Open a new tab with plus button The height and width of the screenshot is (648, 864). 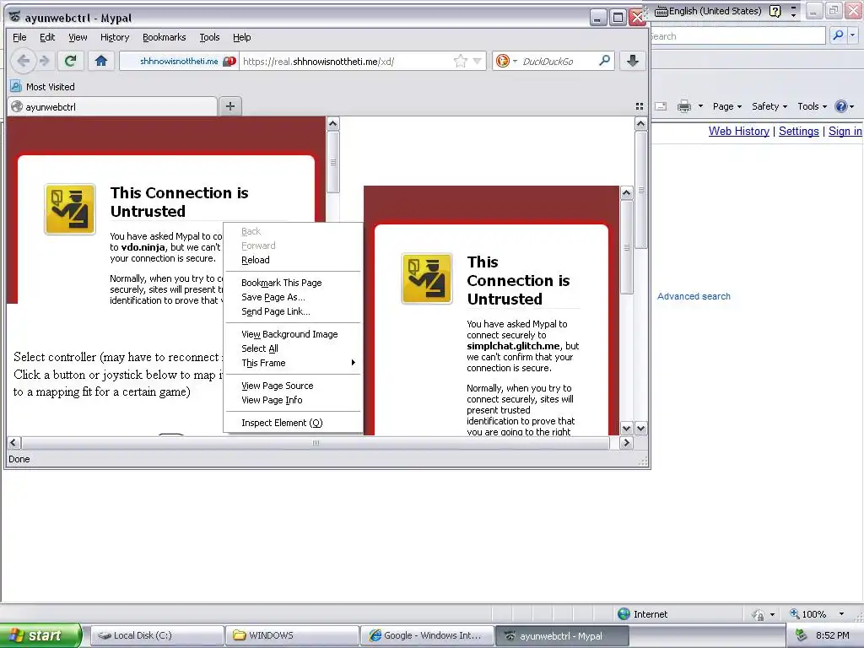pos(230,106)
